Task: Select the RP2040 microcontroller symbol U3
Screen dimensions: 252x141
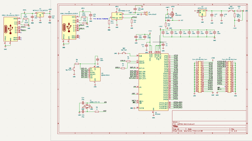Action: [x=153, y=82]
